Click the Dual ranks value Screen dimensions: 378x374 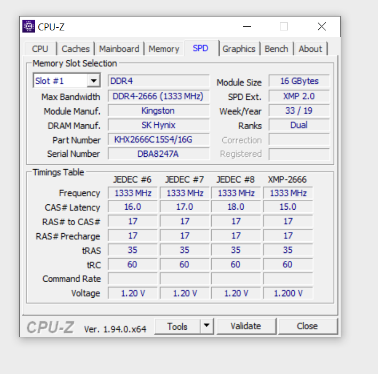[299, 125]
